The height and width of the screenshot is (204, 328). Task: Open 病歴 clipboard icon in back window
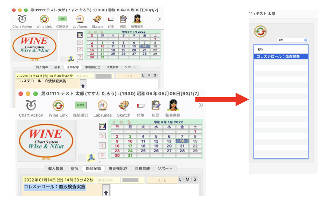123,19
